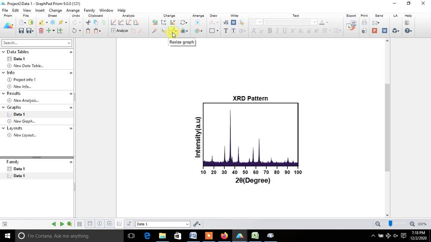Viewport: 431px width, 242px height.
Task: Click the Highlight sheet marker icon
Action: click(41, 23)
